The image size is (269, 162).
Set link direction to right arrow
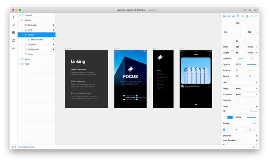pos(244,100)
